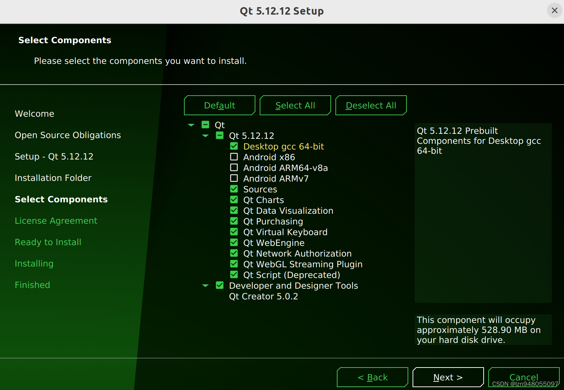Viewport: 564px width, 390px height.
Task: Enable the Android ARM64-v8a component
Action: point(234,167)
